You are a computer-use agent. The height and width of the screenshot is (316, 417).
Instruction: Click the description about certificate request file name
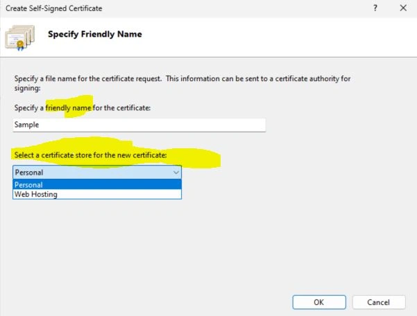(x=182, y=83)
